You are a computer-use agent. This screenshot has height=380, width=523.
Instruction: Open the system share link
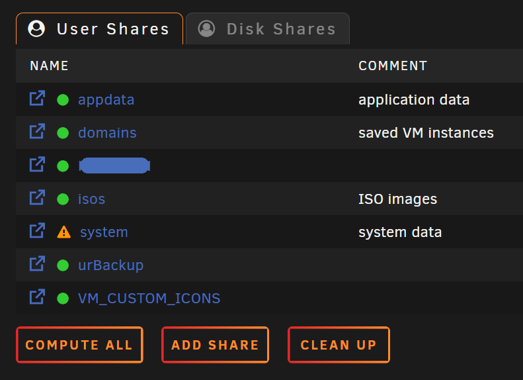(104, 232)
